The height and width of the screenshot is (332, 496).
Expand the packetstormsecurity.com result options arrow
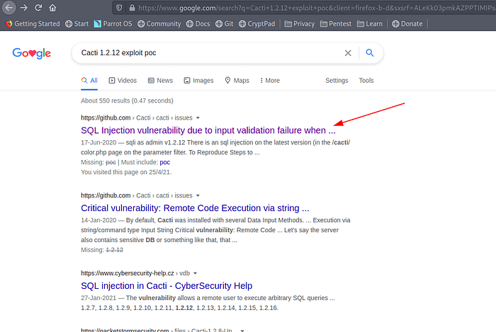click(242, 331)
